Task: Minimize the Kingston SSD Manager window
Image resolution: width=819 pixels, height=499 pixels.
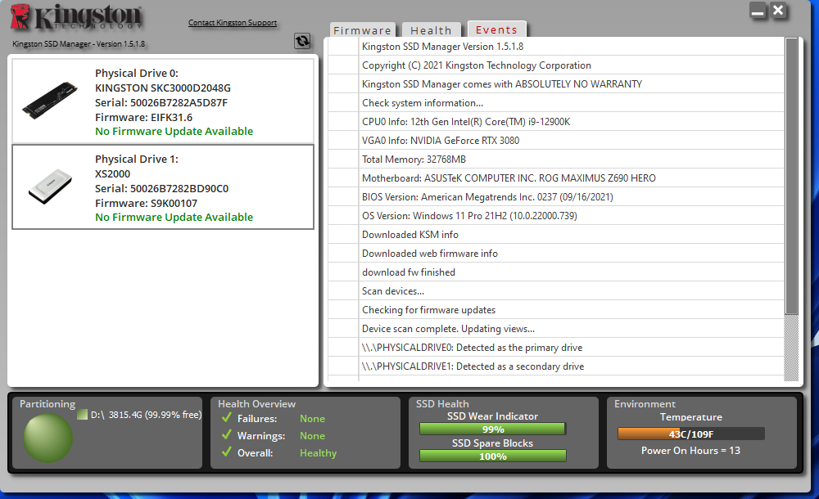Action: pyautogui.click(x=758, y=11)
